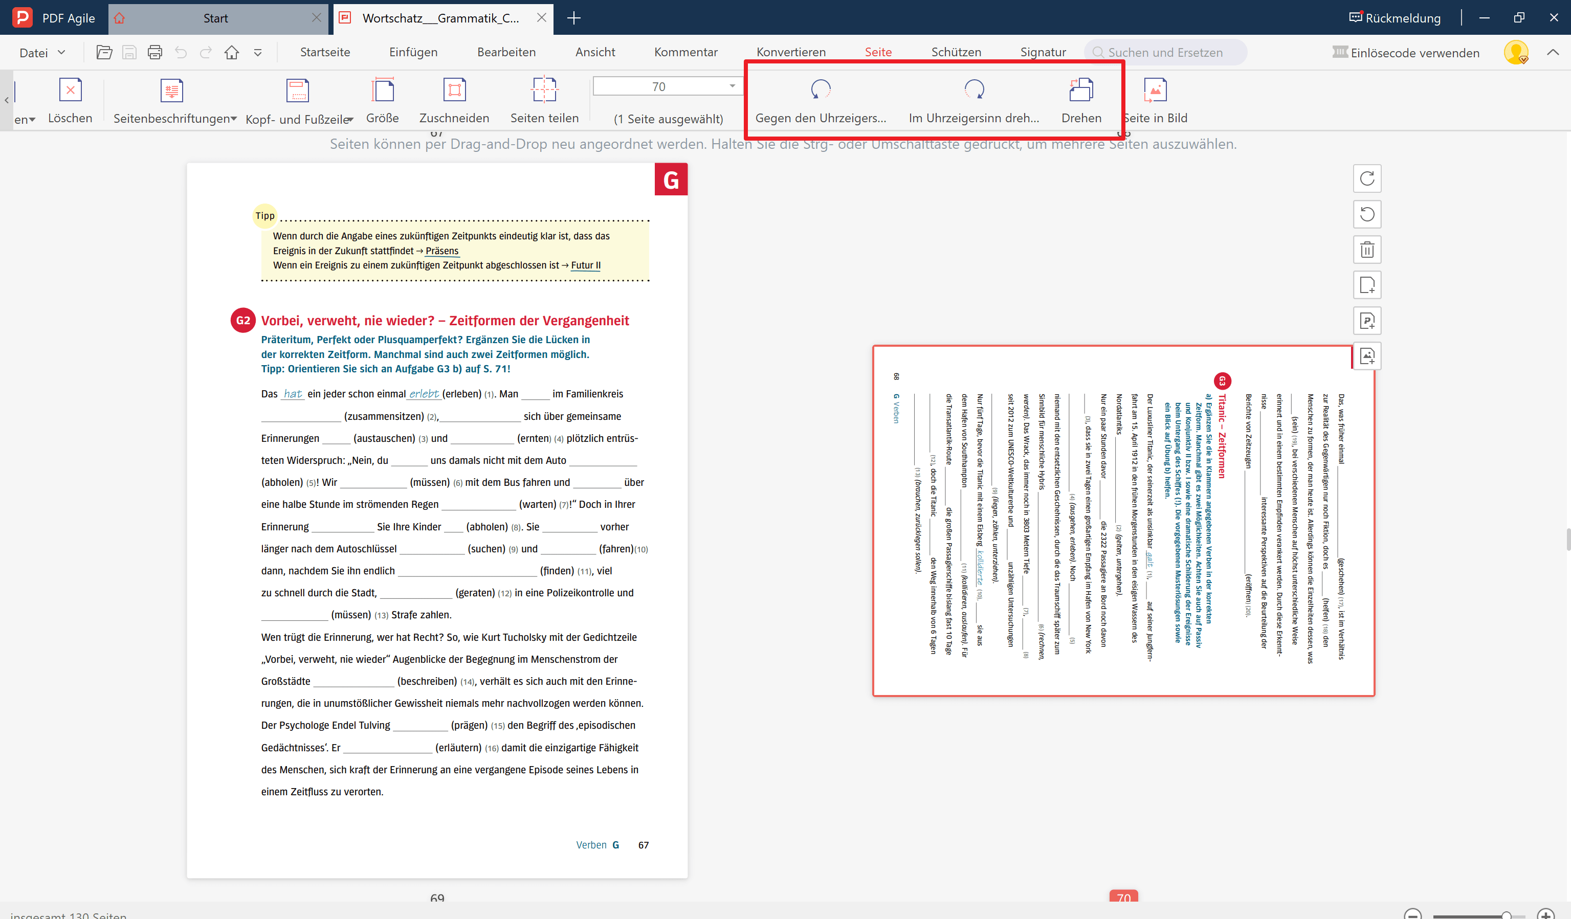This screenshot has height=919, width=1571.
Task: Select the Zuschneiden crop tool
Action: tap(454, 100)
